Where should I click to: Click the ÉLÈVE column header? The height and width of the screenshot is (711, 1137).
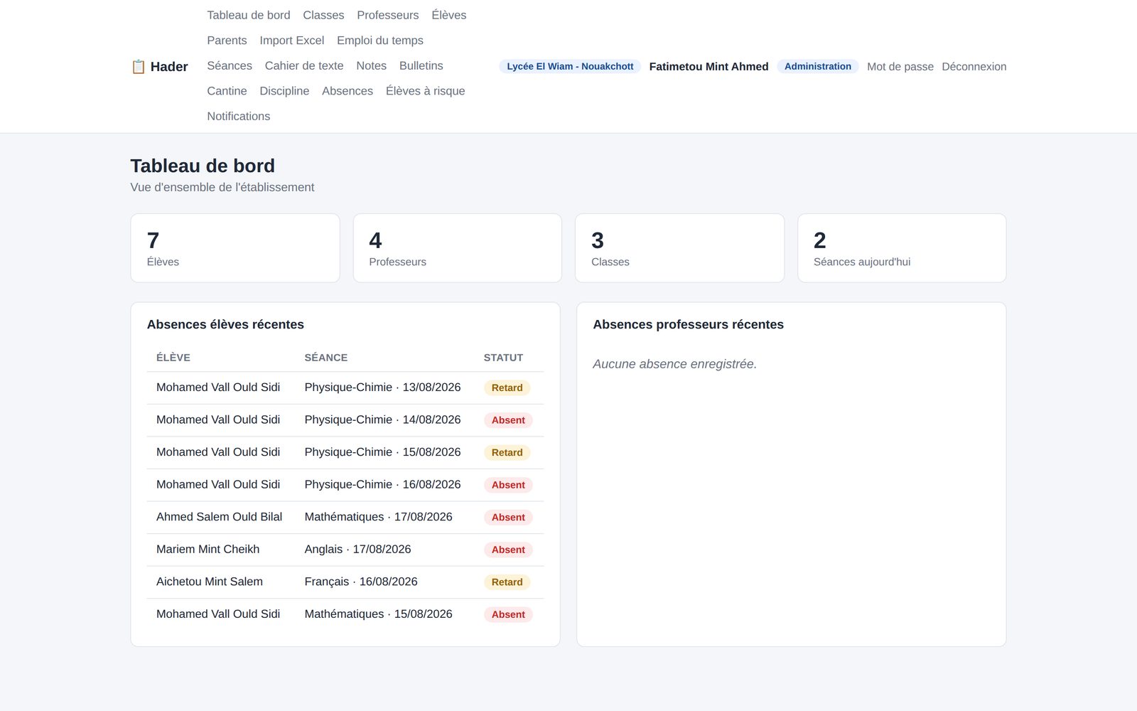pyautogui.click(x=173, y=358)
